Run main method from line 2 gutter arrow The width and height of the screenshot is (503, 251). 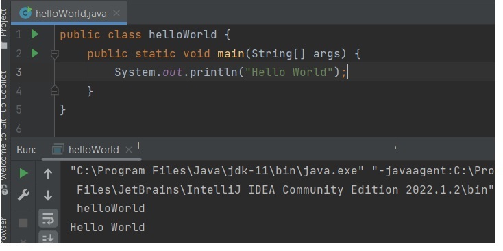[35, 53]
